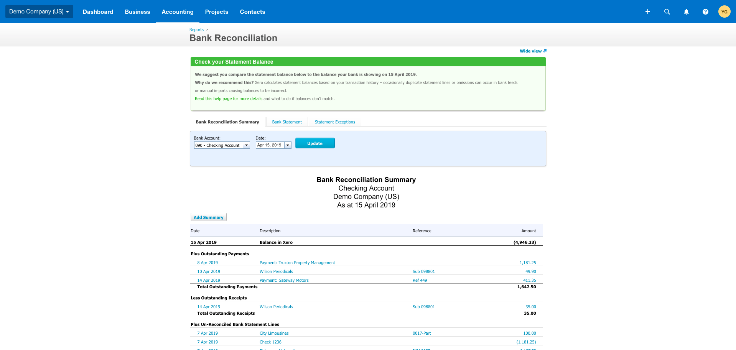Click the Wide view link text
This screenshot has width=736, height=350.
point(530,51)
